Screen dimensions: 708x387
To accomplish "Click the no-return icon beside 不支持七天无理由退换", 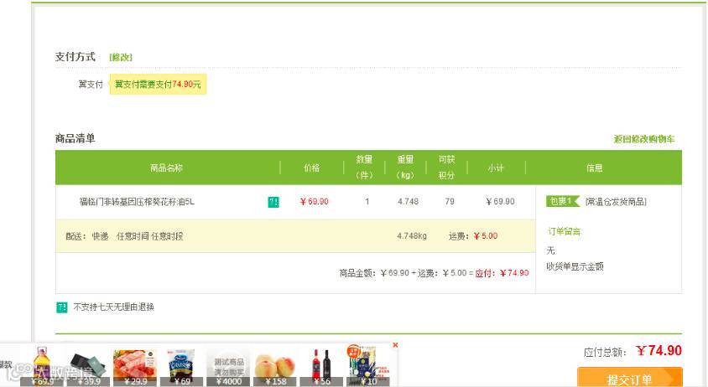I will click(62, 307).
